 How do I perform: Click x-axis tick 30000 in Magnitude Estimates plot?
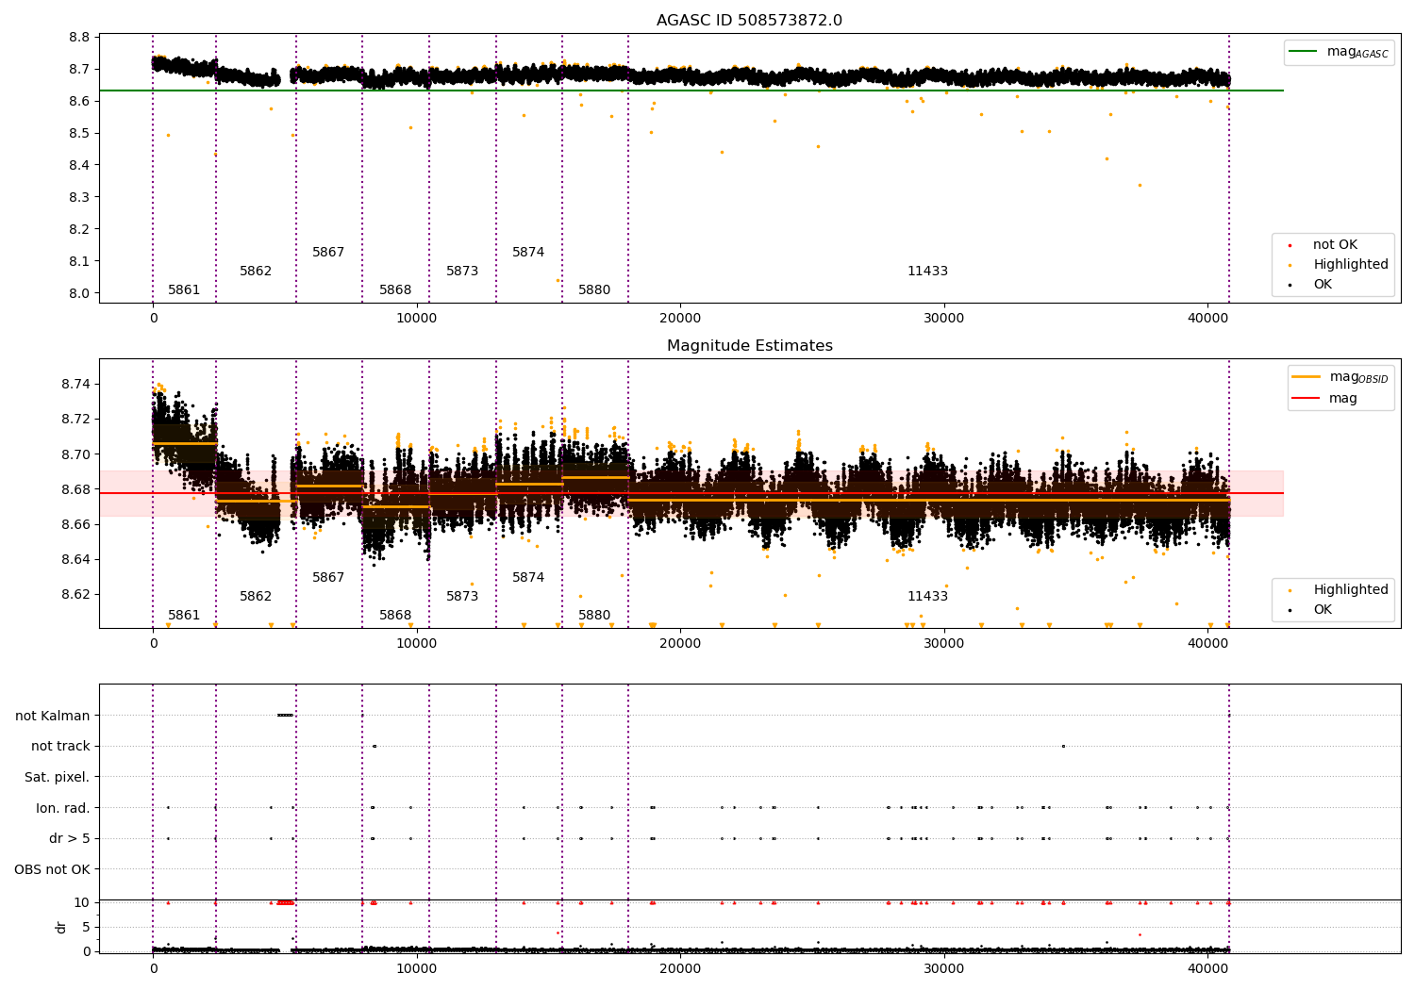(x=944, y=644)
